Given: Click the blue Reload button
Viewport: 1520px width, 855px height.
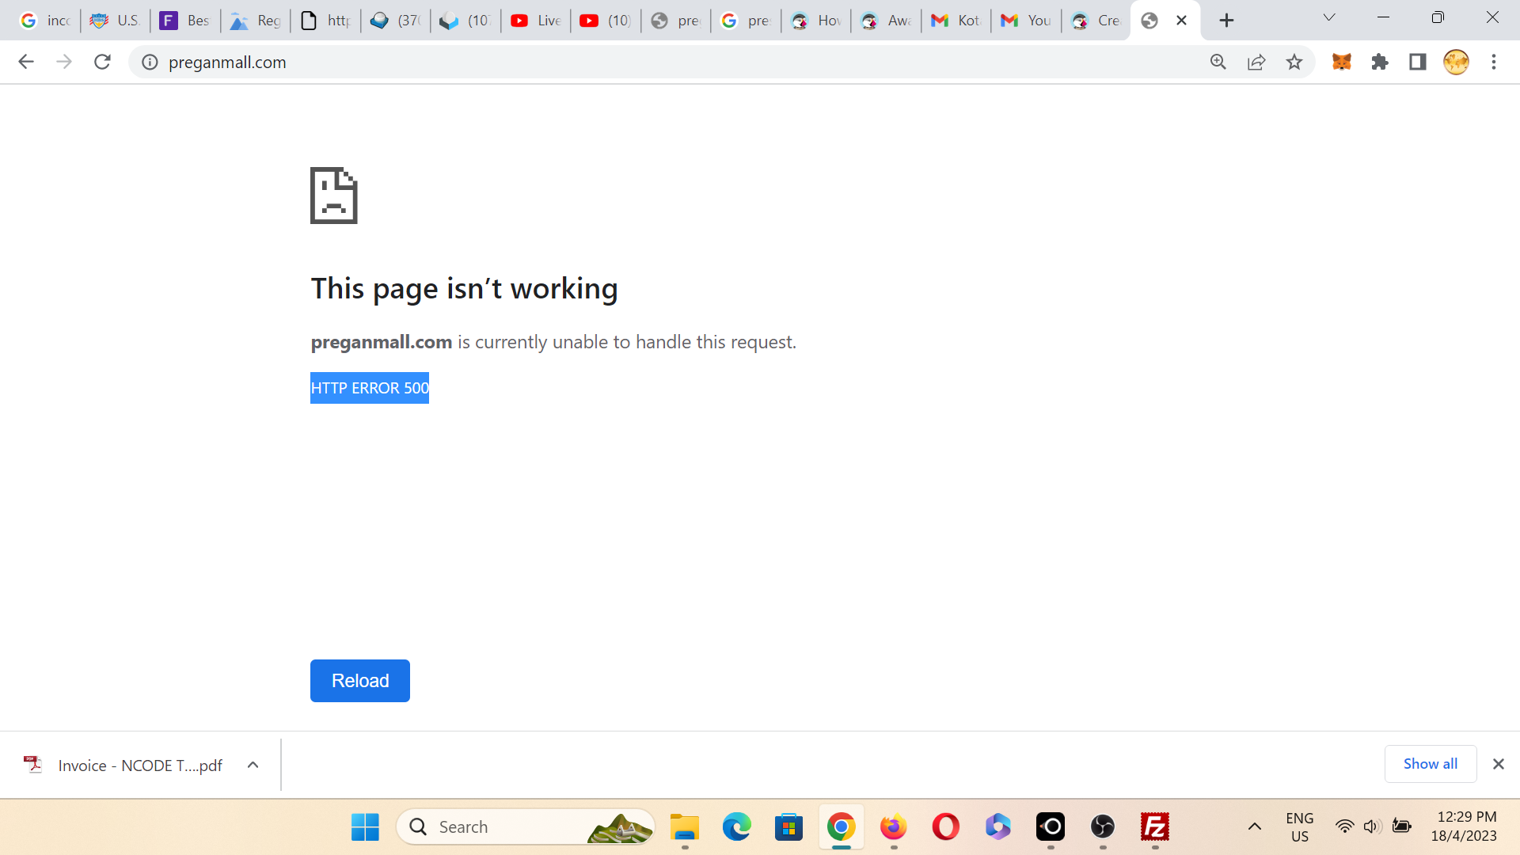Looking at the screenshot, I should 359,681.
